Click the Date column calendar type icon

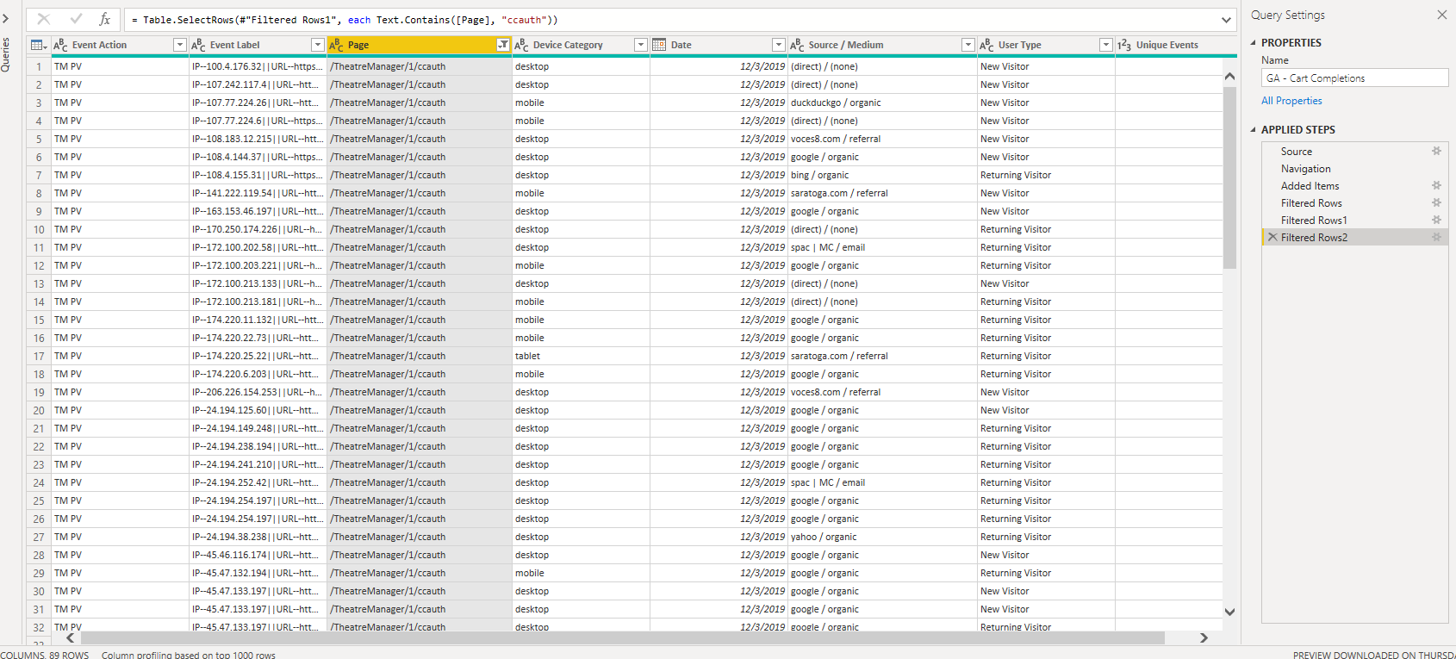[x=659, y=45]
